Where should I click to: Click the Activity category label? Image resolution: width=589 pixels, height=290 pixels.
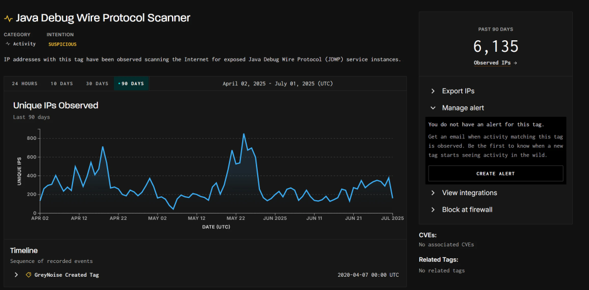click(24, 44)
